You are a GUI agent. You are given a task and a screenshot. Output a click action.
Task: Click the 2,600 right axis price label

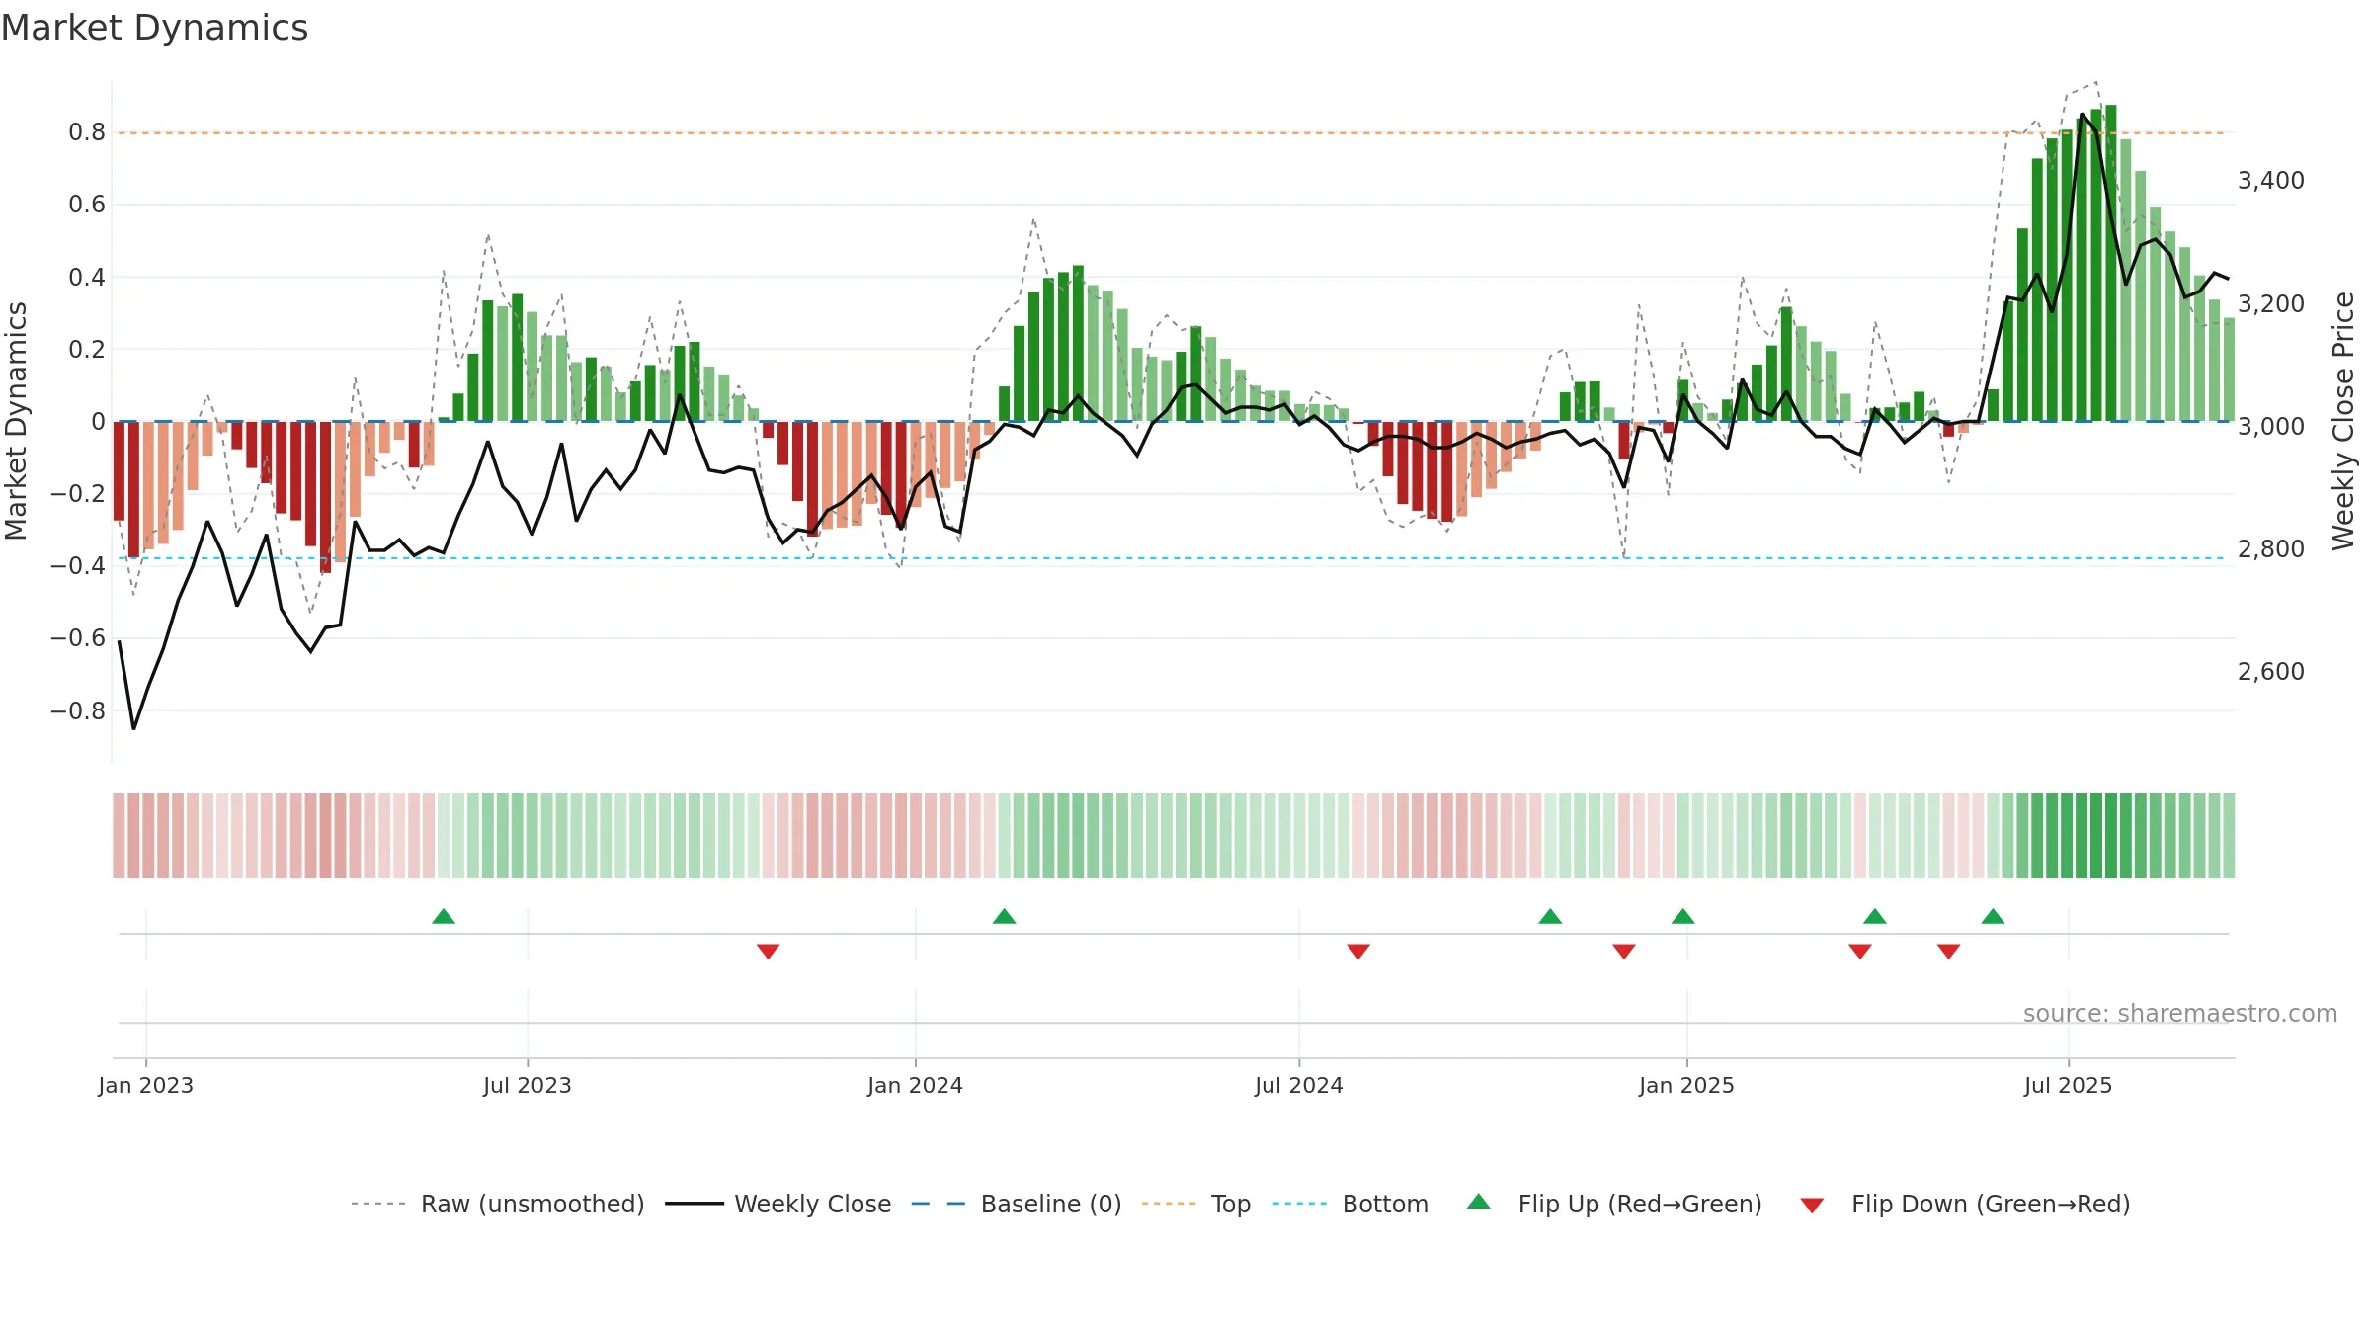pyautogui.click(x=2271, y=672)
